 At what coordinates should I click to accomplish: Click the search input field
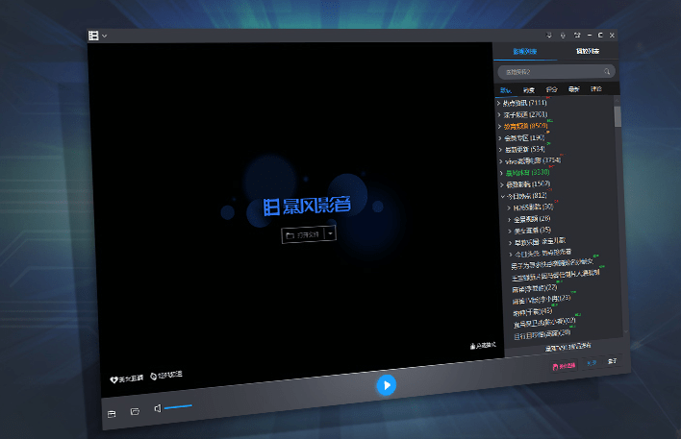pos(548,72)
